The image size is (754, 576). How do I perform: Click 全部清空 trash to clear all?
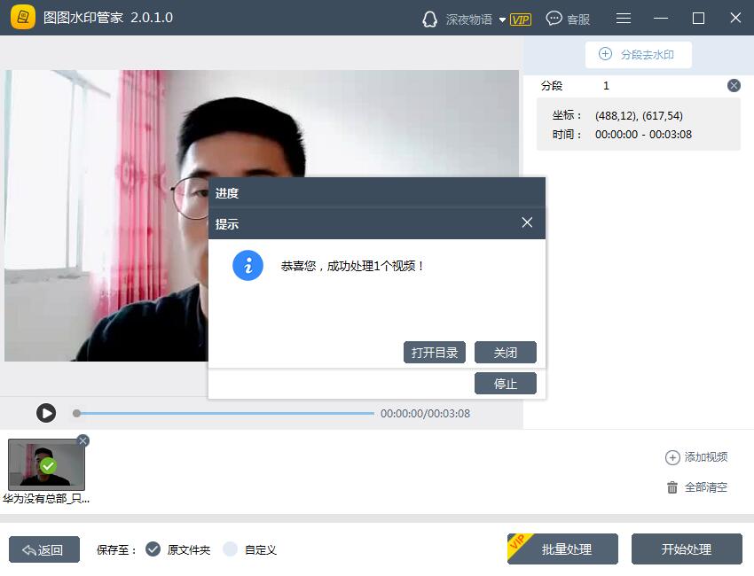coord(696,487)
